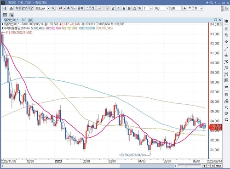Image resolution: width=230 pixels, height=169 pixels.
Task: Open the DOLLAR symbol dropdown arrow
Action: point(48,8)
